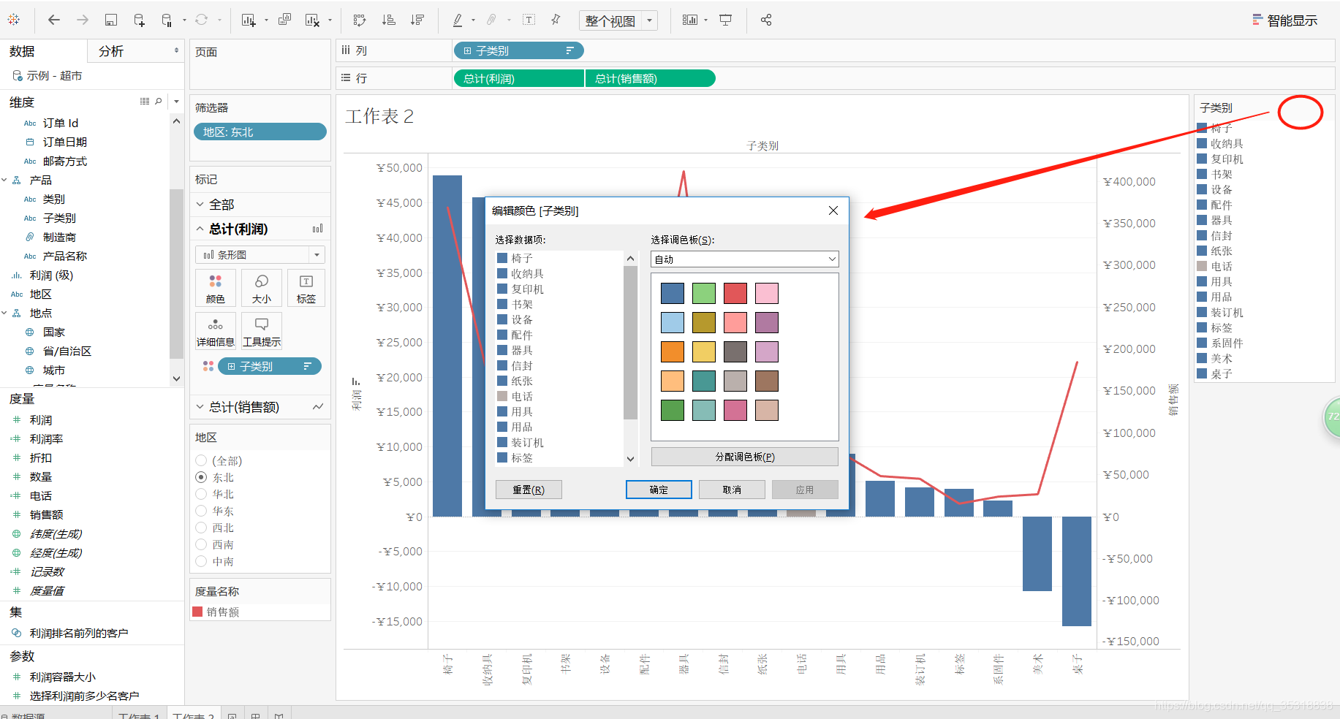The width and height of the screenshot is (1340, 719).
Task: Select 西北 region radio option
Action: 201,528
